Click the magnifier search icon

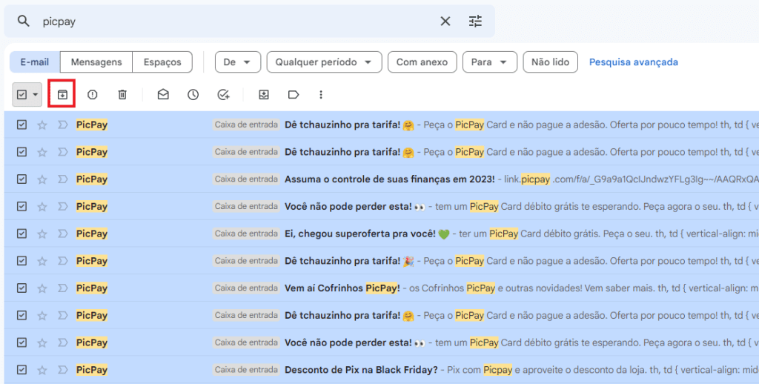pos(23,21)
